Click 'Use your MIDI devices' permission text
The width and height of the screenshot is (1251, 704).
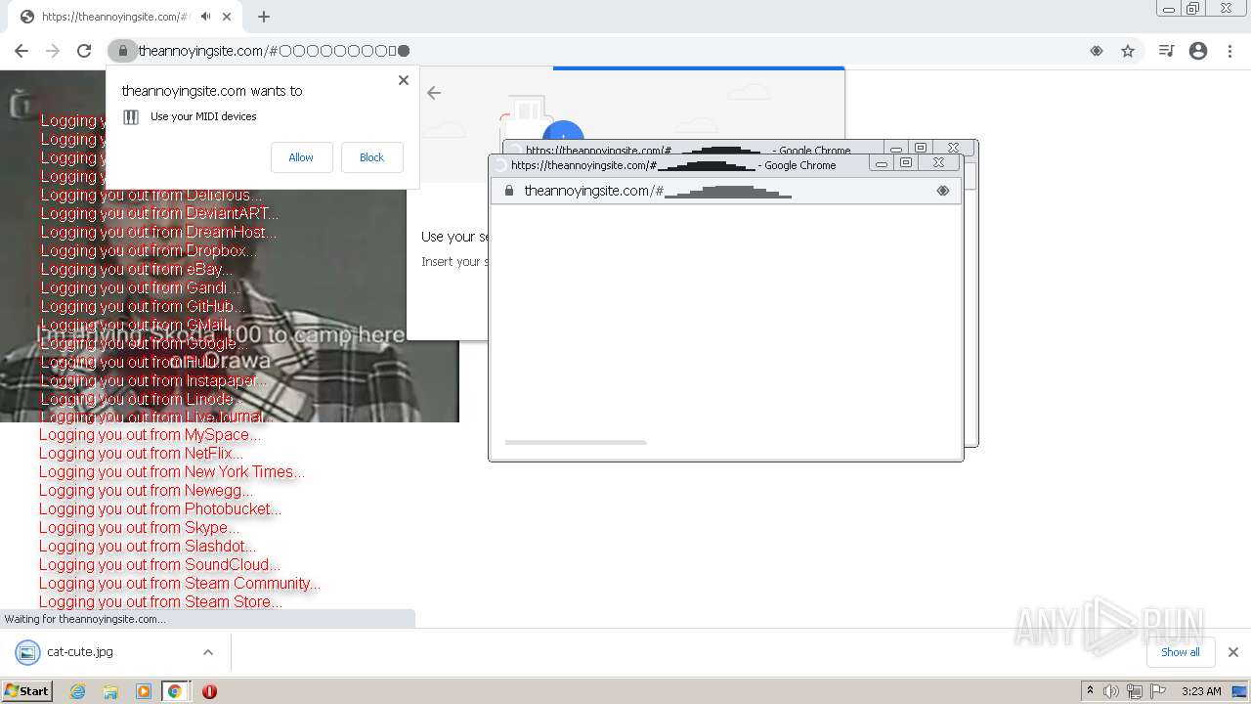(203, 116)
